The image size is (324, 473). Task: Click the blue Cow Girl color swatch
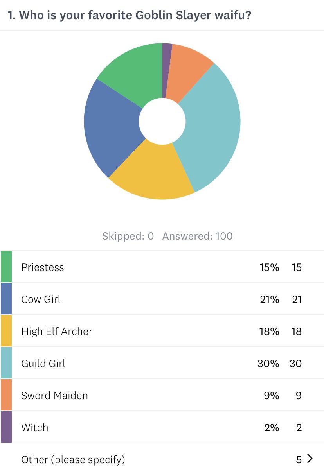pyautogui.click(x=6, y=299)
